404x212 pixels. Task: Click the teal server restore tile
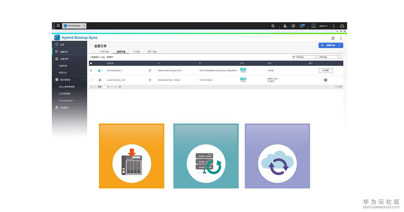tap(206, 156)
